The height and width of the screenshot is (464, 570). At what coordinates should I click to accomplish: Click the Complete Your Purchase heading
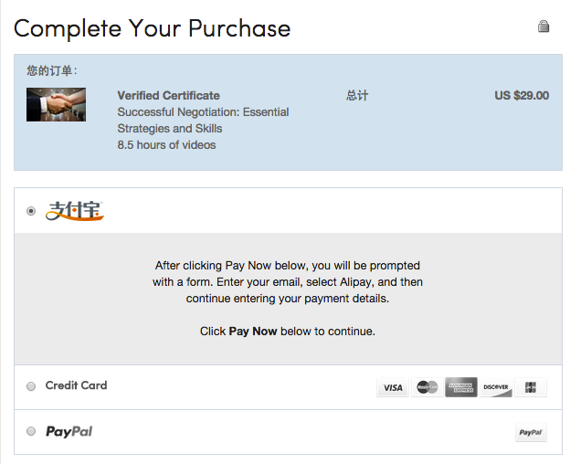(x=153, y=28)
